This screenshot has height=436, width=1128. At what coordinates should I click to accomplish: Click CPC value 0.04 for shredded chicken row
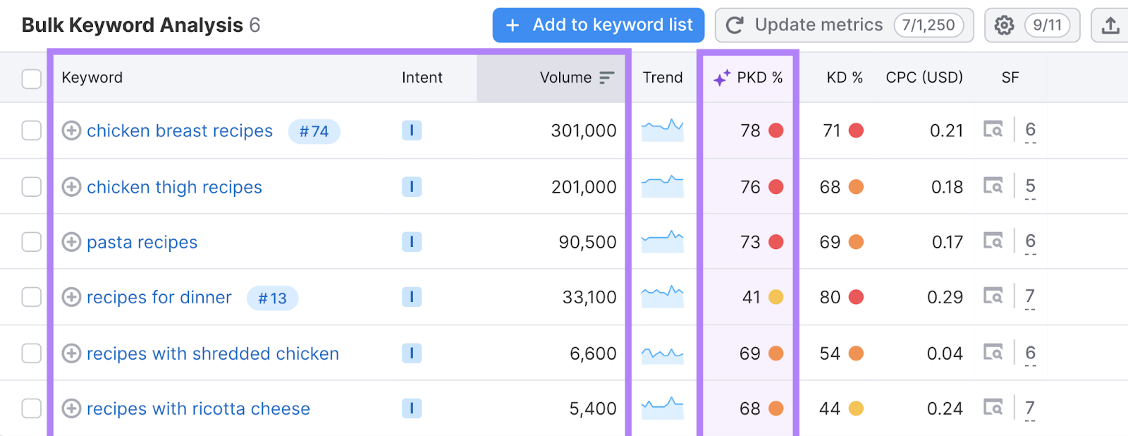pyautogui.click(x=945, y=353)
